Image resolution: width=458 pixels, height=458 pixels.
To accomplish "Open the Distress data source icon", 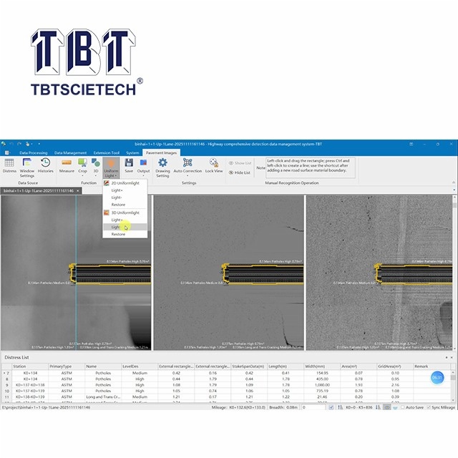I will pos(9,166).
